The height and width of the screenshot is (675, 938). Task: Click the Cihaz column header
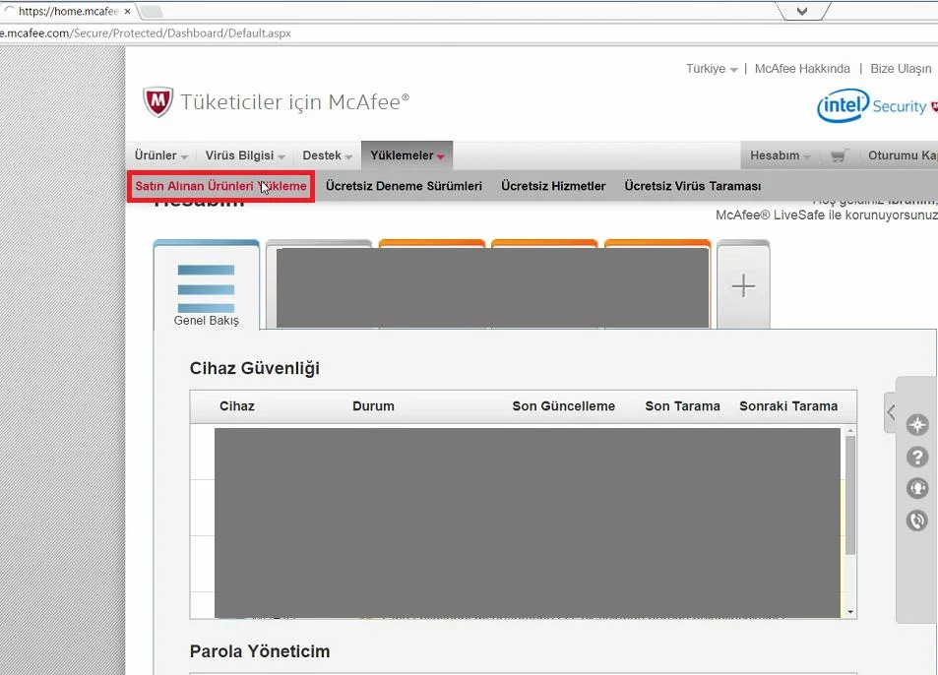click(x=237, y=406)
